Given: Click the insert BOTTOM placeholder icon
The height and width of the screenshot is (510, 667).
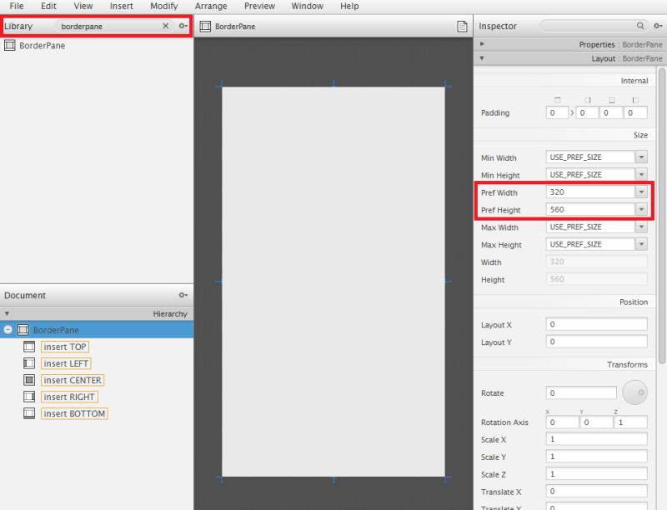Looking at the screenshot, I should [29, 413].
